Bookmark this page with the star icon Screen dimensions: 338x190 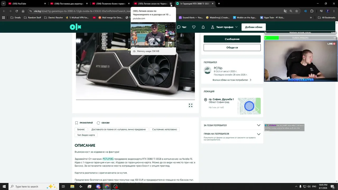click(x=297, y=11)
